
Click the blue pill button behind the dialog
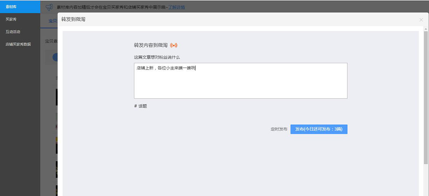pos(55,57)
